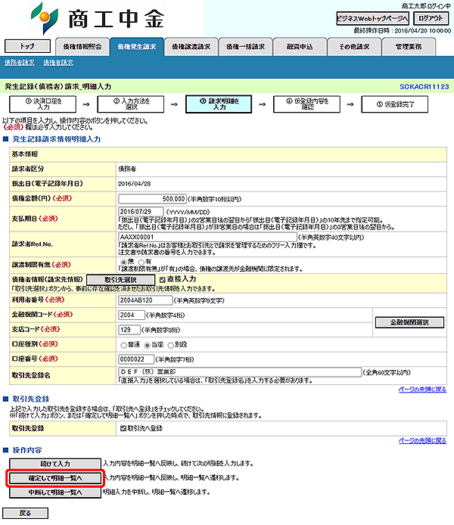Click the ログアウト button
This screenshot has height=525, width=454.
431,18
